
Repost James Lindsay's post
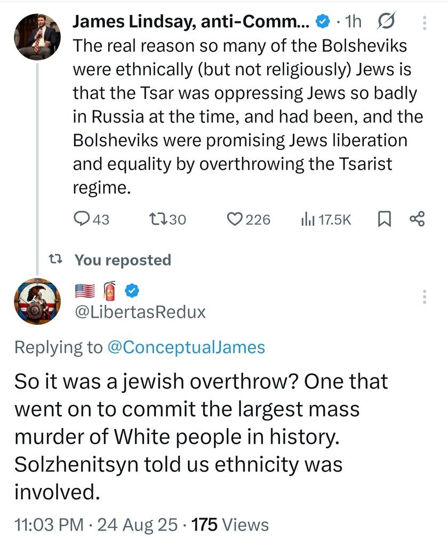coord(166,219)
